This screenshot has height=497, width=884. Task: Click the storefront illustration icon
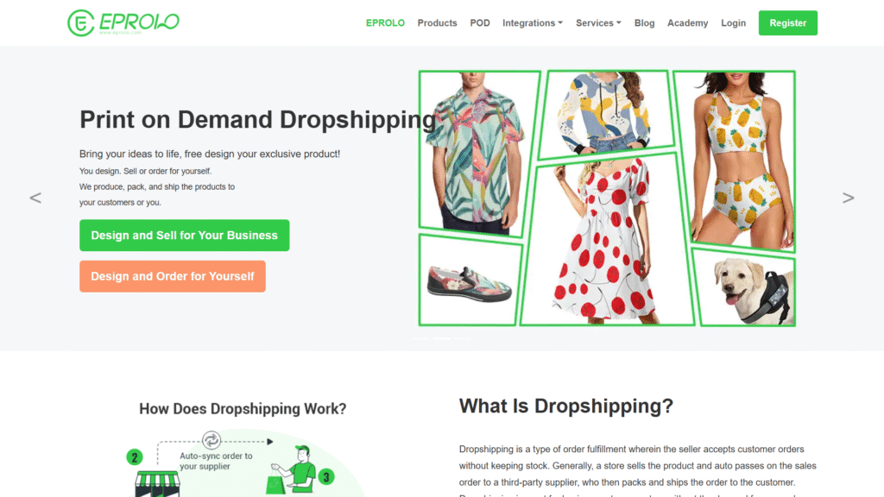(157, 485)
